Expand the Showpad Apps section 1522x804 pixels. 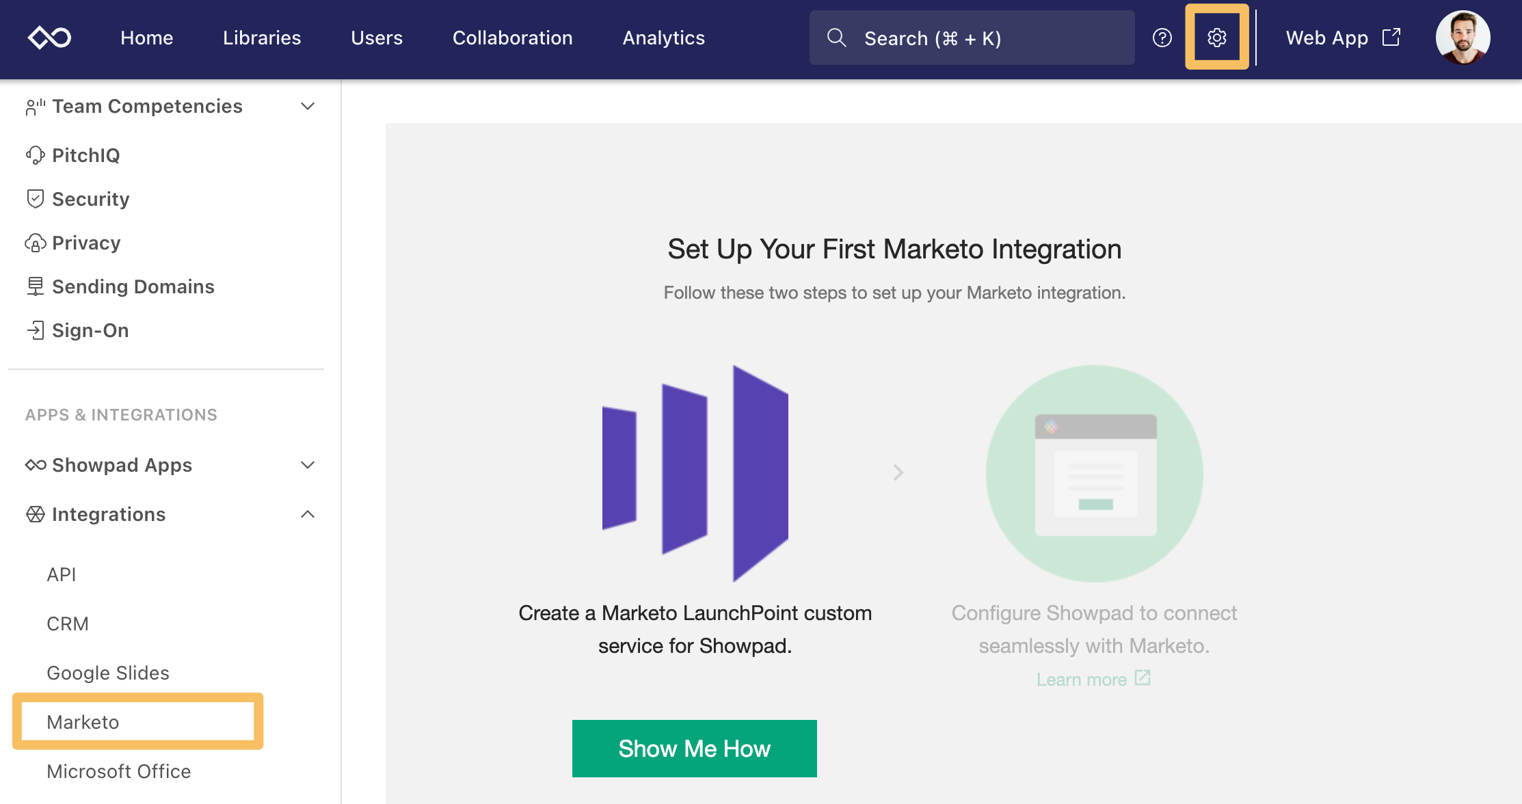pyautogui.click(x=308, y=465)
